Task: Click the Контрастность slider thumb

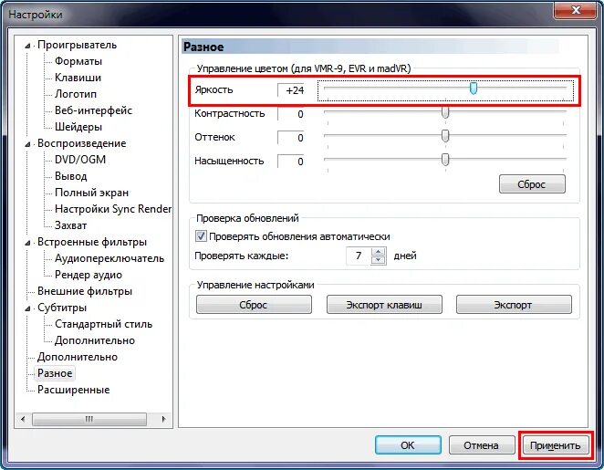Action: click(445, 112)
